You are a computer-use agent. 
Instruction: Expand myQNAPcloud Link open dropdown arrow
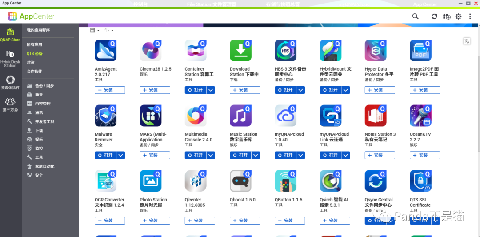click(346, 155)
